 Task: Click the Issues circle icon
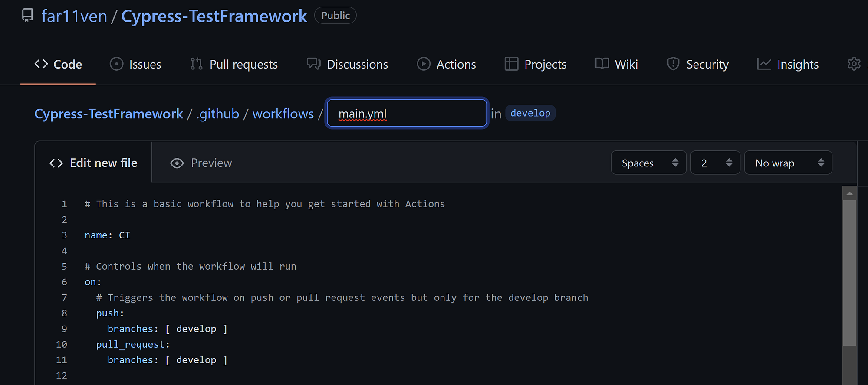[x=116, y=64]
